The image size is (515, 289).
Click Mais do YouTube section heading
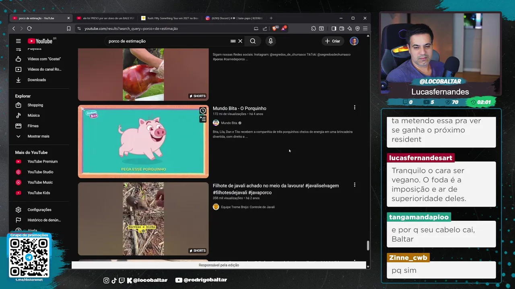point(31,153)
